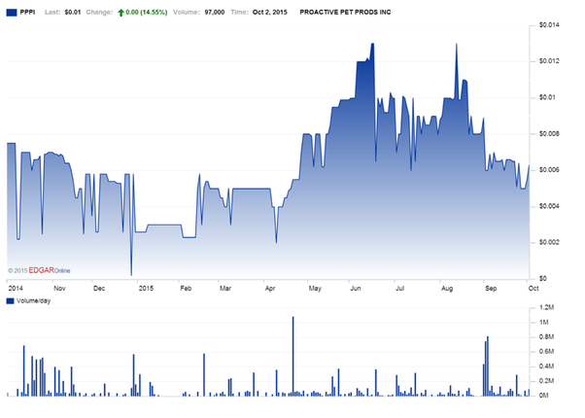This screenshot has height=418, width=585.
Task: Click the Aug label on the time axis
Action: tap(447, 288)
